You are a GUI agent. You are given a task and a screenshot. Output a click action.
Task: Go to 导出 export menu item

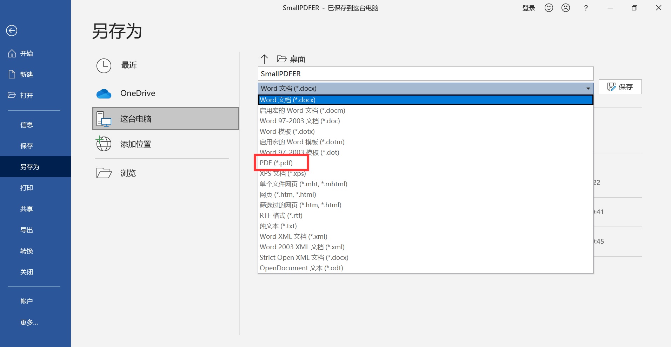tap(27, 230)
